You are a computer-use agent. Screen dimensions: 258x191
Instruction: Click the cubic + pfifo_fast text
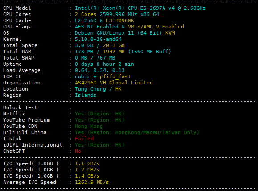point(102,77)
